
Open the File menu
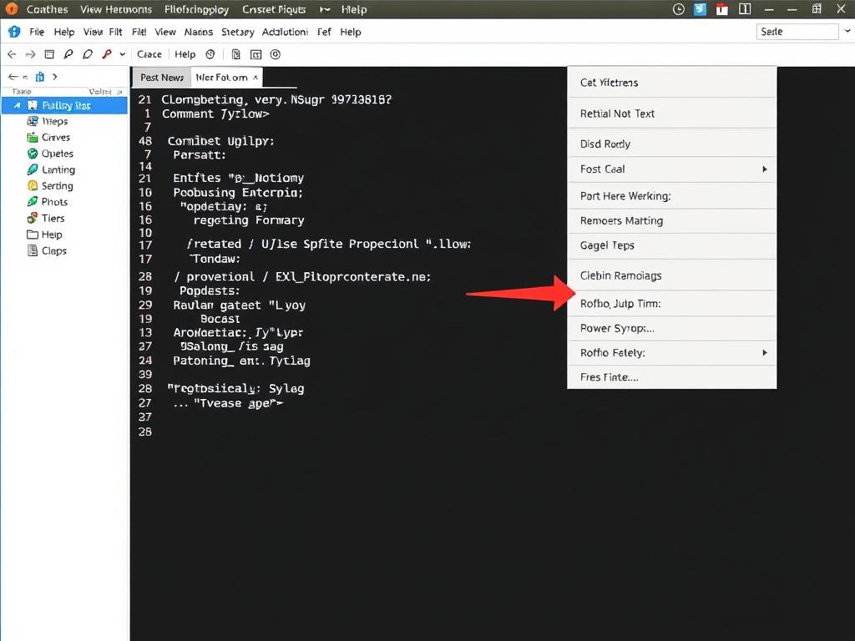(37, 32)
